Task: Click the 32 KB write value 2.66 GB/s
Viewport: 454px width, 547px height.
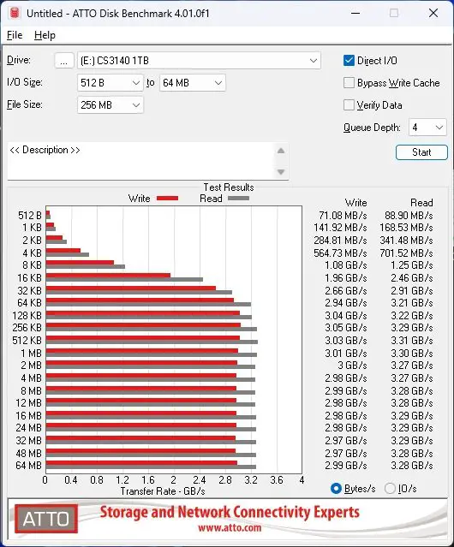Action: coord(346,290)
